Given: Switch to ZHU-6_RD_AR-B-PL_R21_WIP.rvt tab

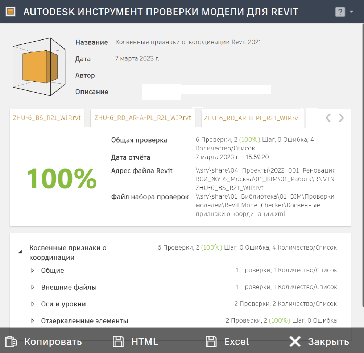Looking at the screenshot, I should click(252, 118).
